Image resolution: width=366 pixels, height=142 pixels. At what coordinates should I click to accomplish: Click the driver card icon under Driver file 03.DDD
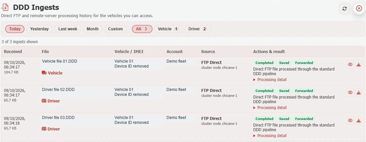[44, 129]
